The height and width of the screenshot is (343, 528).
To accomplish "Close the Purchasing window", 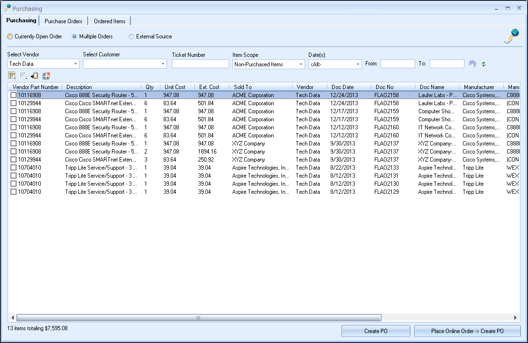I will [519, 9].
